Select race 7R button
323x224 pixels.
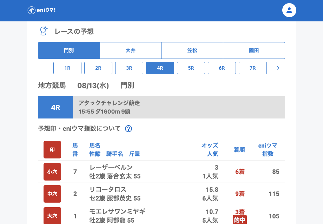pyautogui.click(x=253, y=68)
